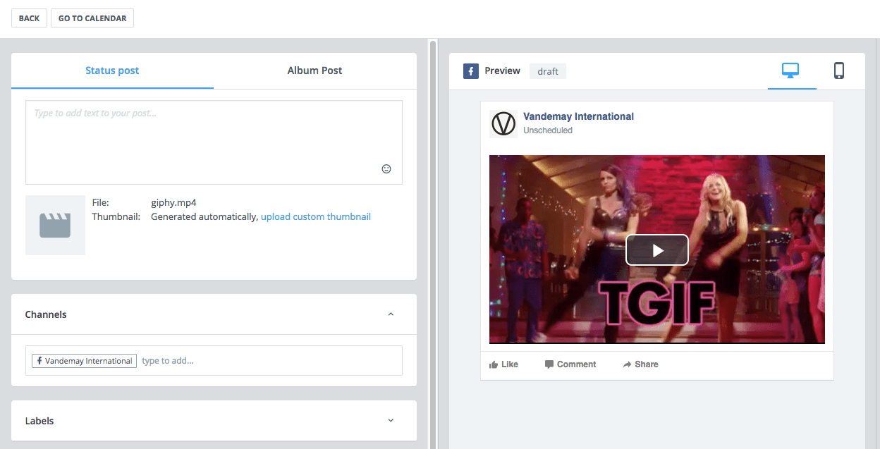Image resolution: width=880 pixels, height=449 pixels.
Task: Click the post text area
Action: [214, 142]
